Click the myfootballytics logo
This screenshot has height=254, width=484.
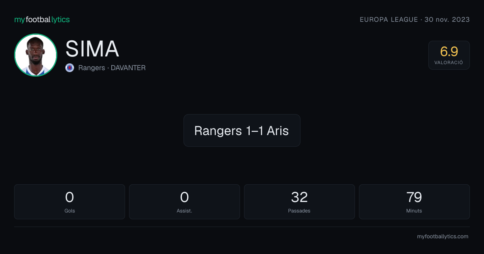[42, 19]
